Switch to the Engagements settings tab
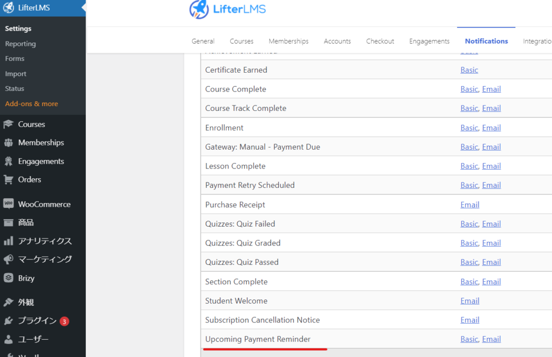Viewport: 552px width, 357px height. [x=430, y=41]
